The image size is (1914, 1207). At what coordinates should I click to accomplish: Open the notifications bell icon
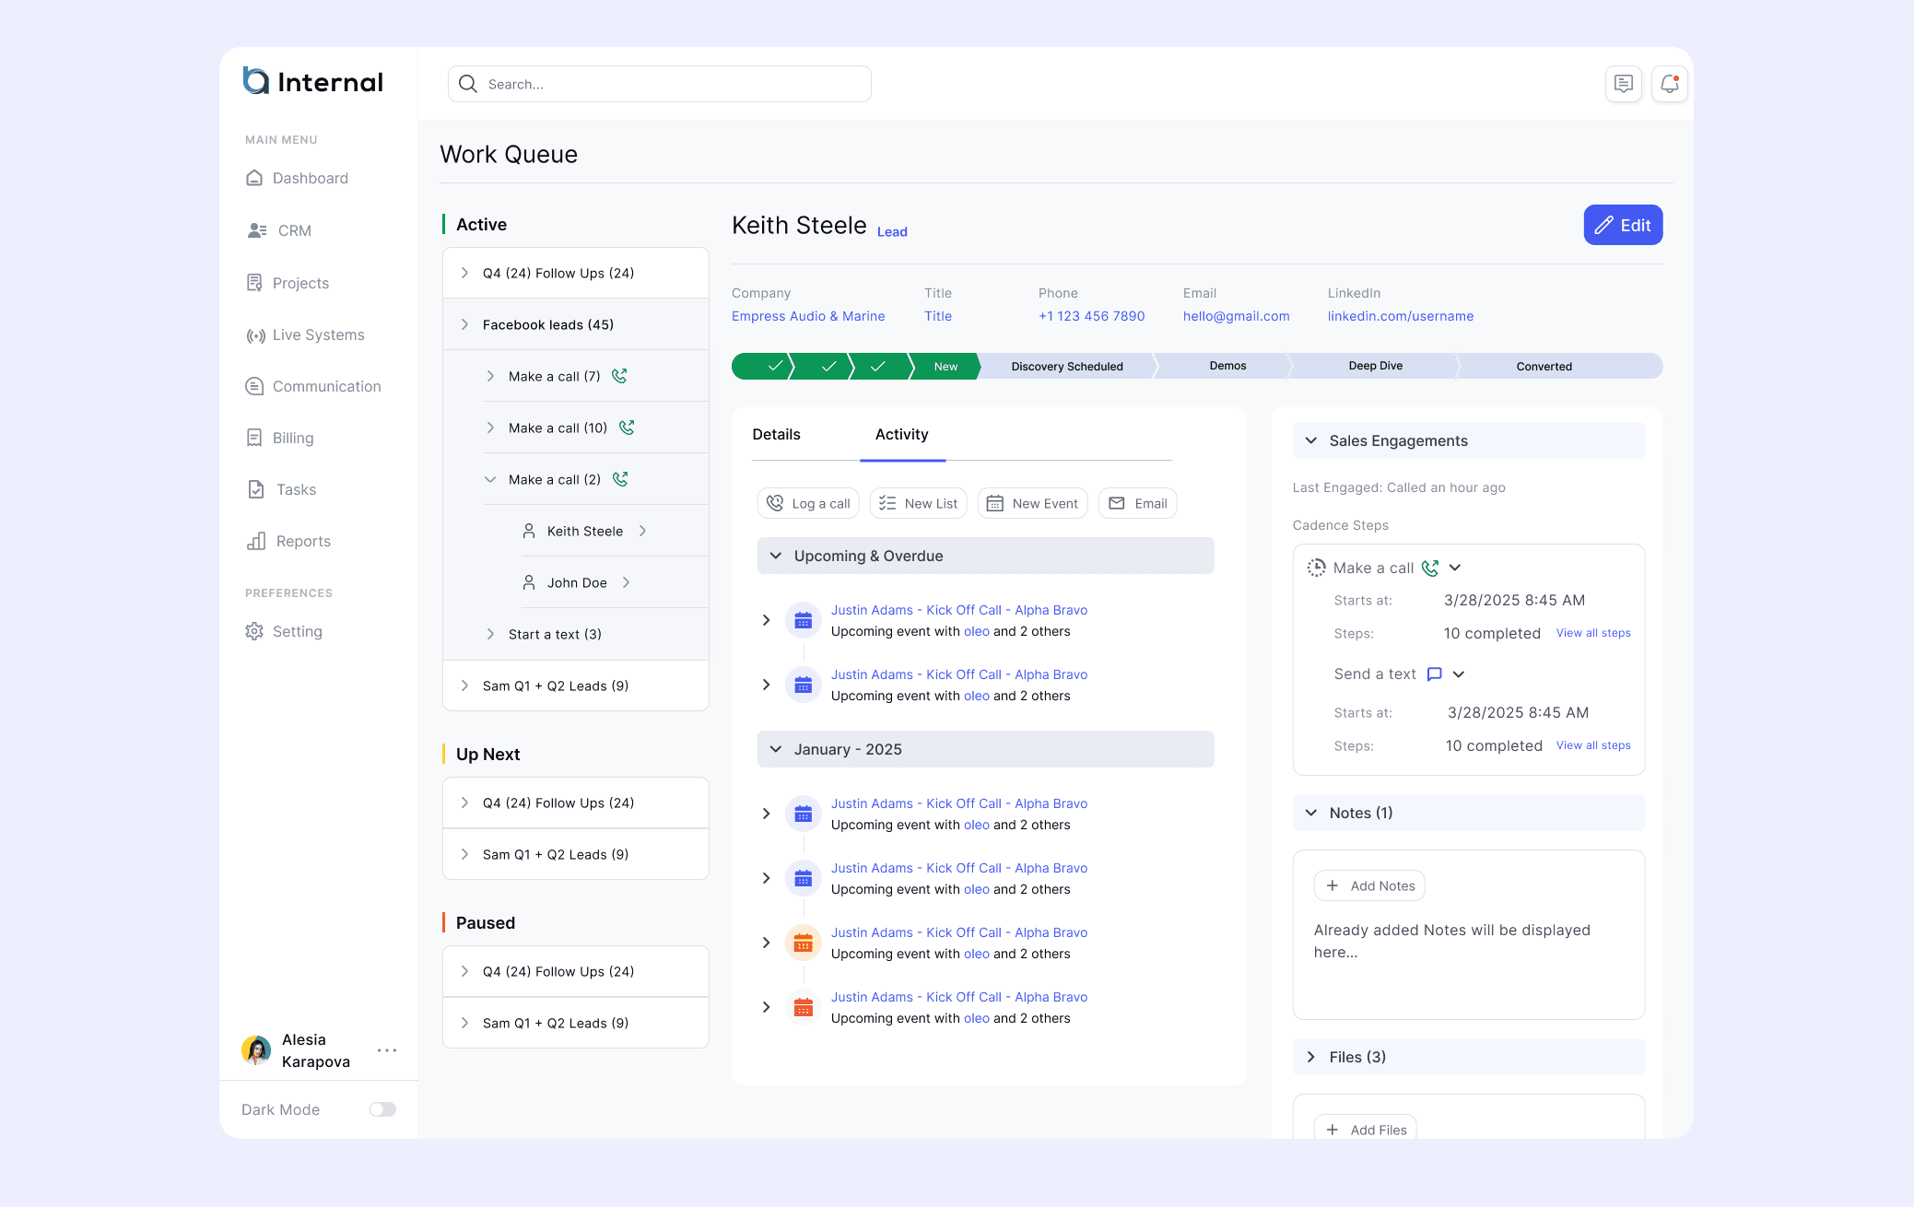1669,84
